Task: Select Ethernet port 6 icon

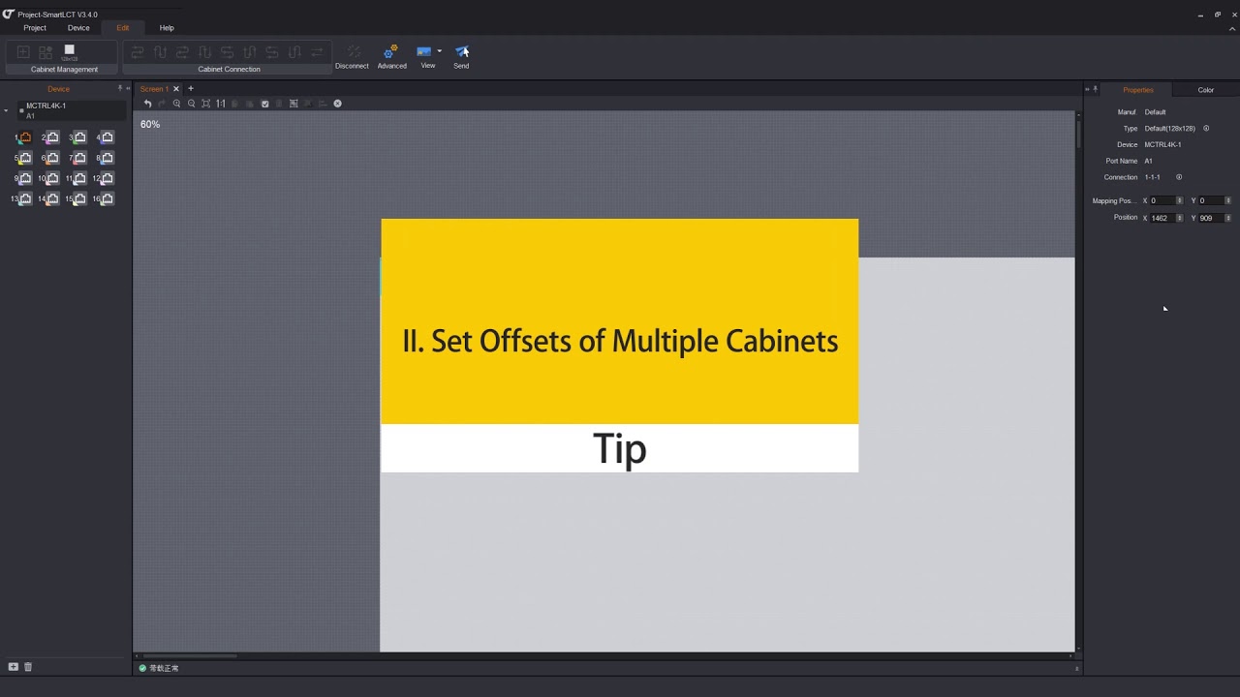Action: (x=52, y=158)
